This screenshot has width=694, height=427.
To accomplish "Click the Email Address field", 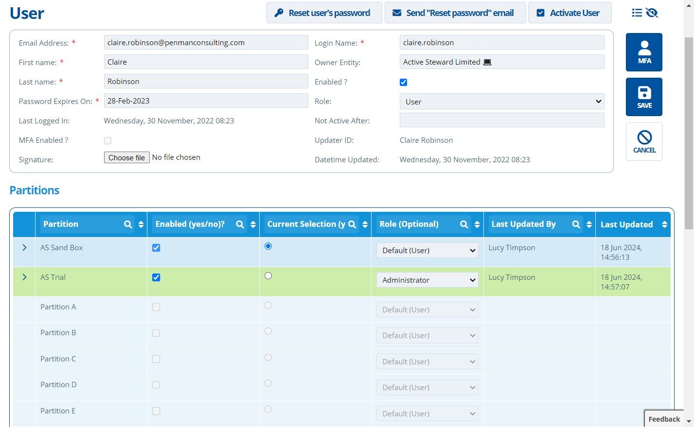I will pyautogui.click(x=206, y=42).
